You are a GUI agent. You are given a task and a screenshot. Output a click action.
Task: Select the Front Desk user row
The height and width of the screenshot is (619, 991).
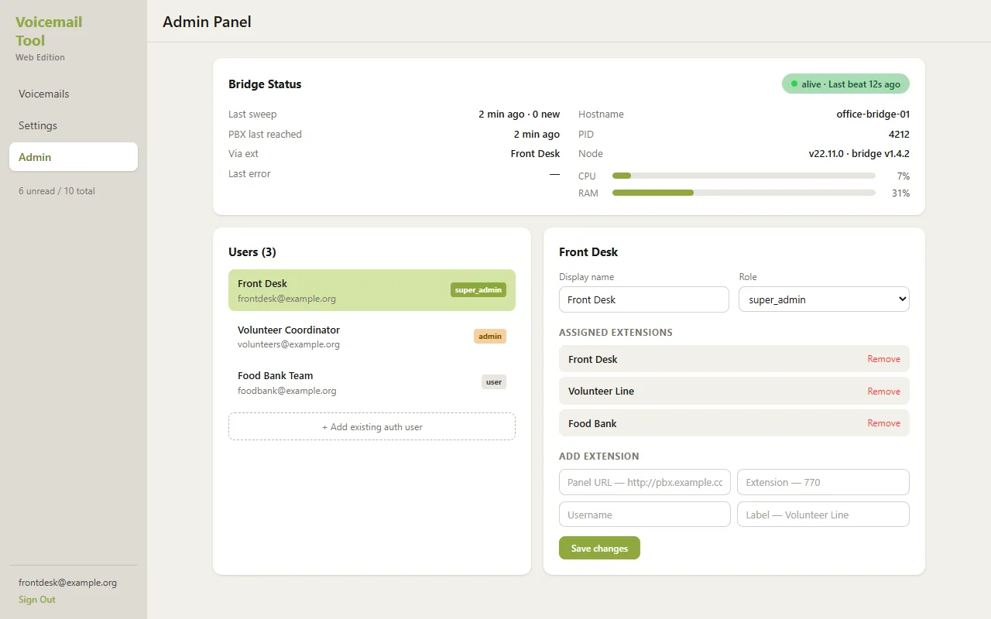click(x=372, y=290)
